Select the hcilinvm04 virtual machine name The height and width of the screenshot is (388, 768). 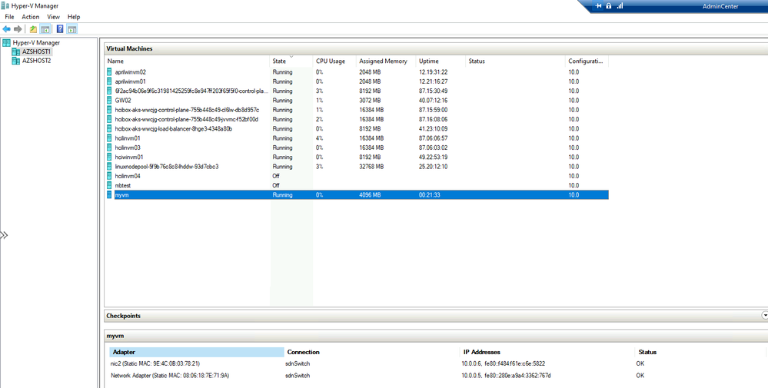tap(128, 176)
